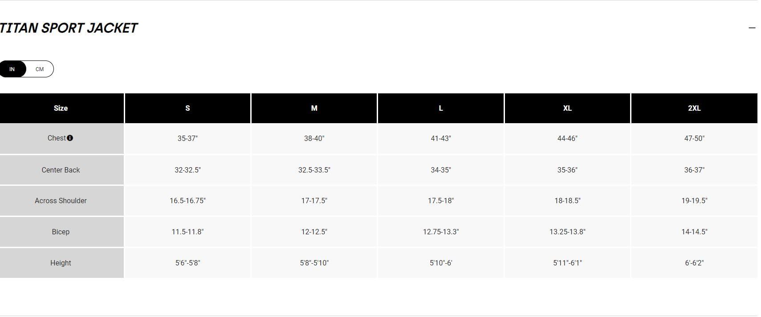Select the 2XL size column header
Screen dimensions: 761x317
tap(694, 108)
